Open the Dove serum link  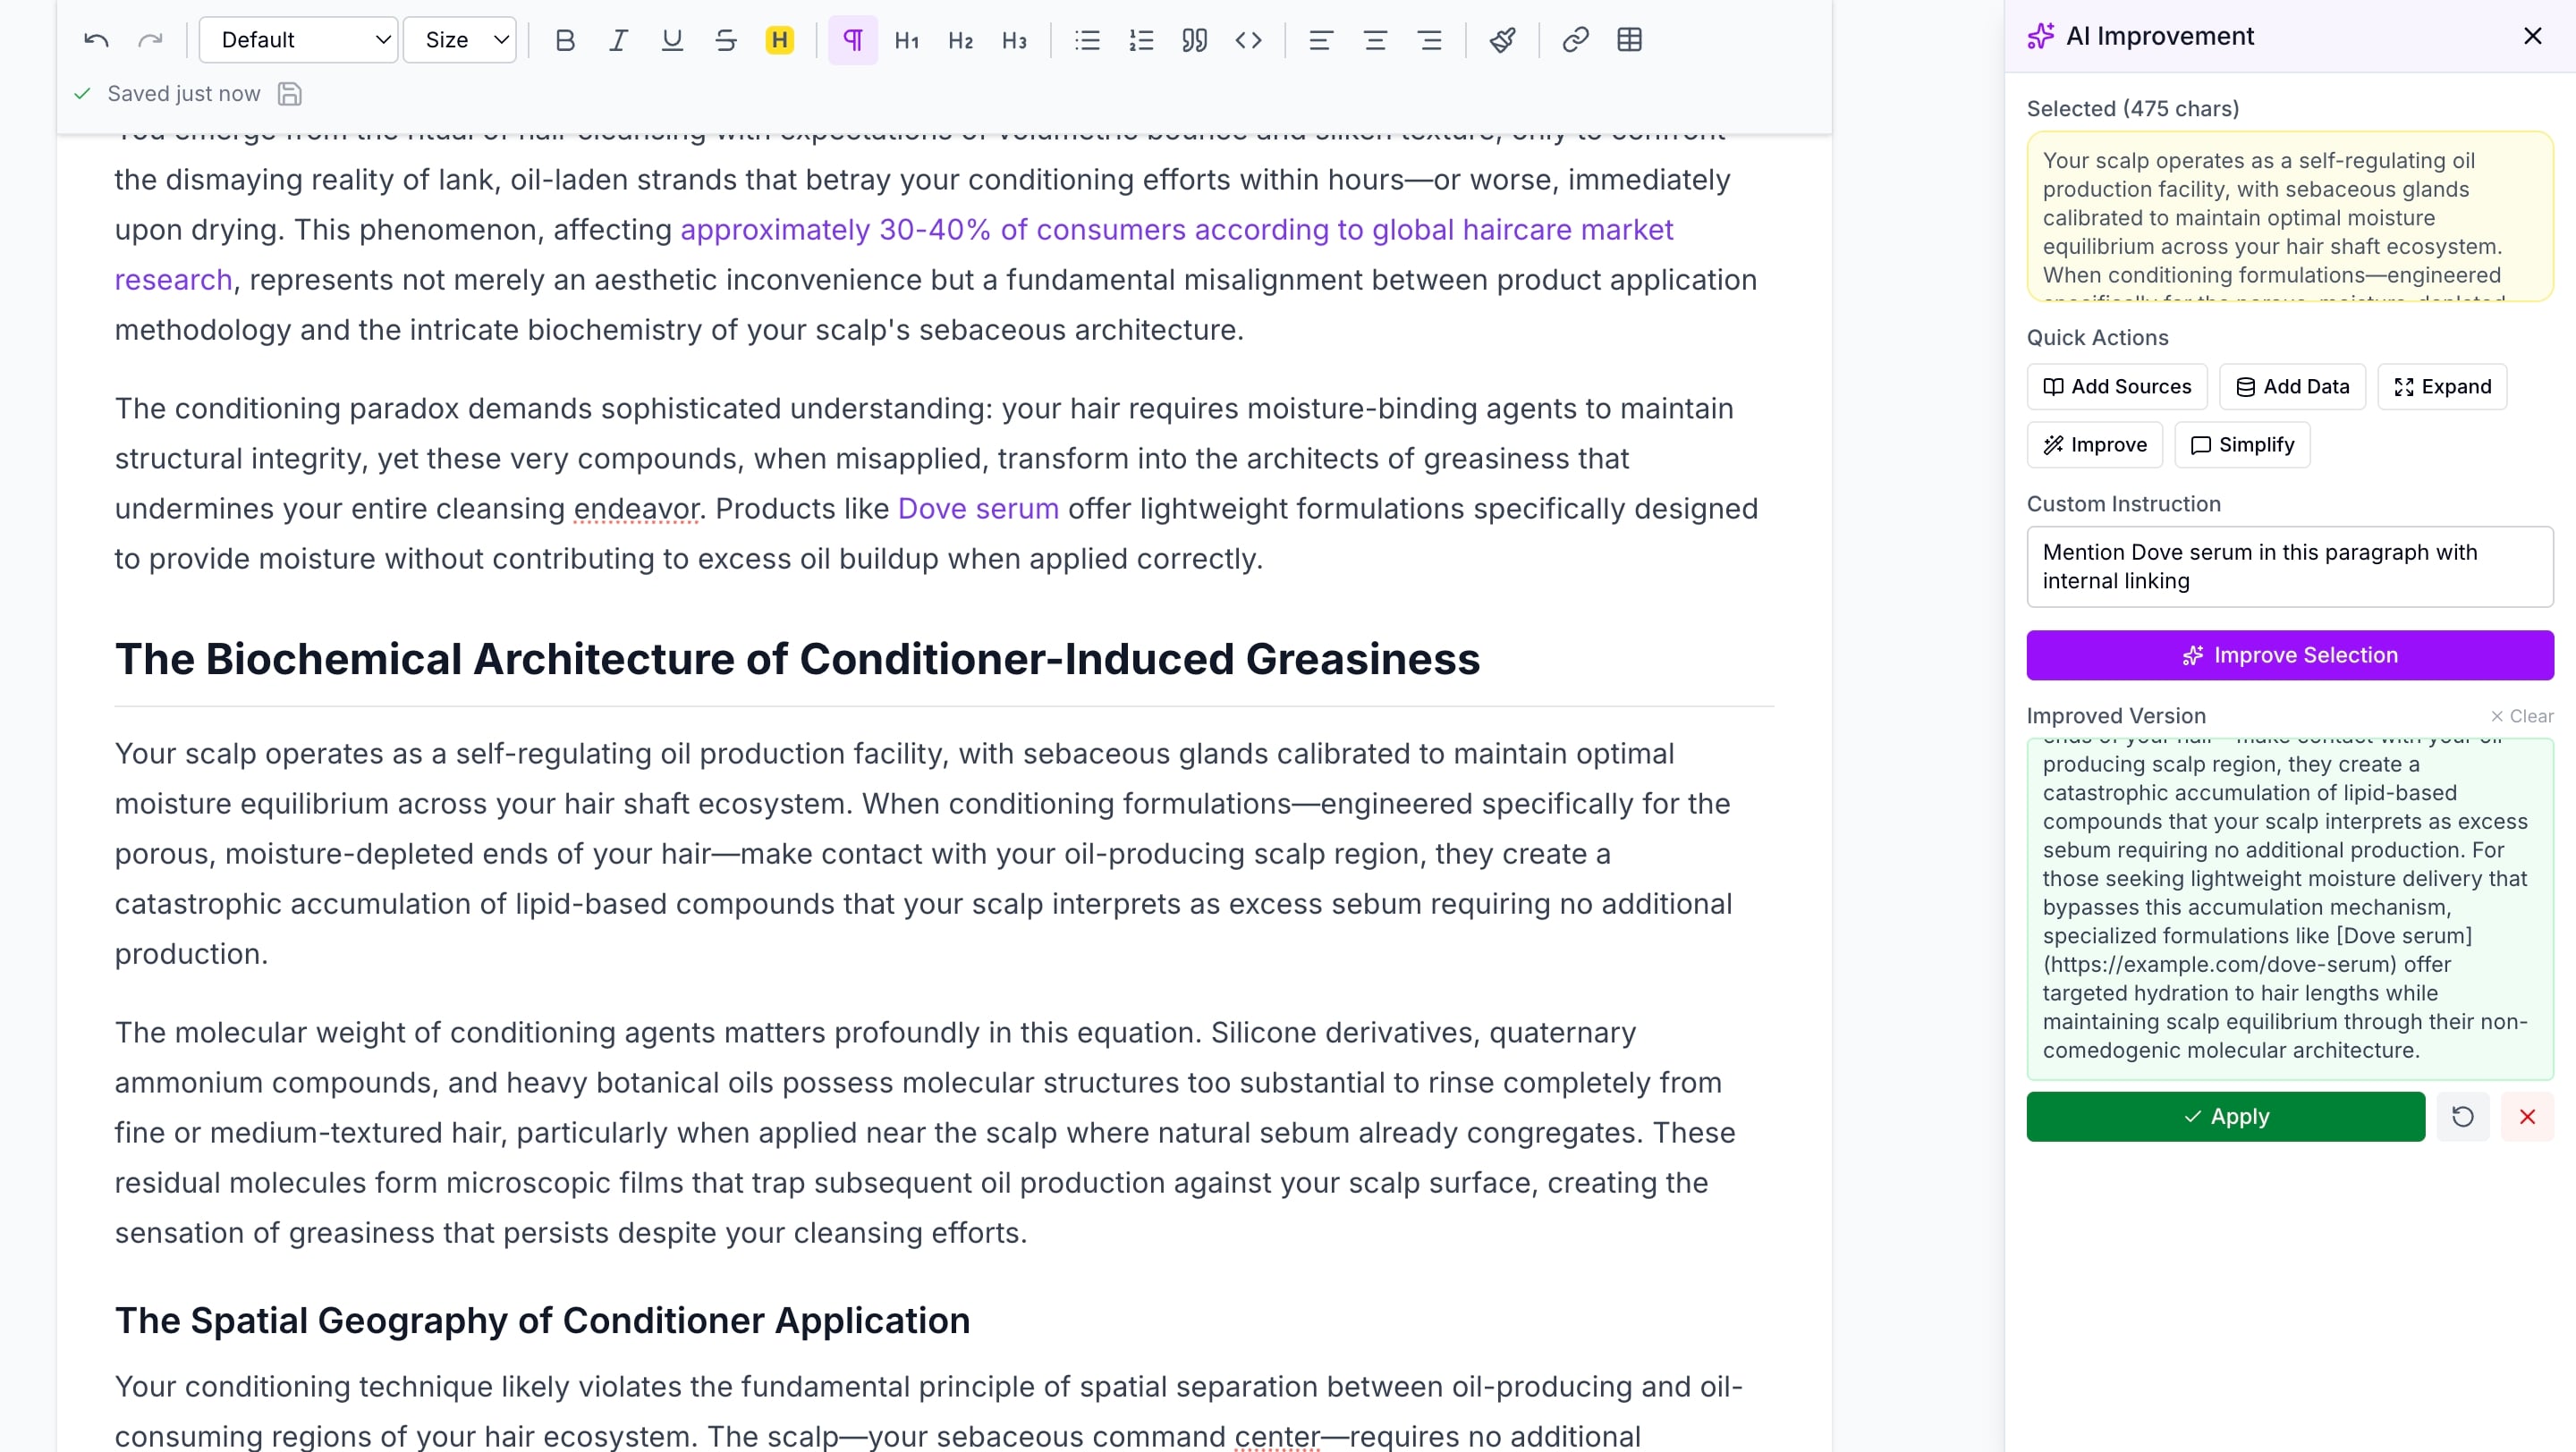(x=977, y=509)
